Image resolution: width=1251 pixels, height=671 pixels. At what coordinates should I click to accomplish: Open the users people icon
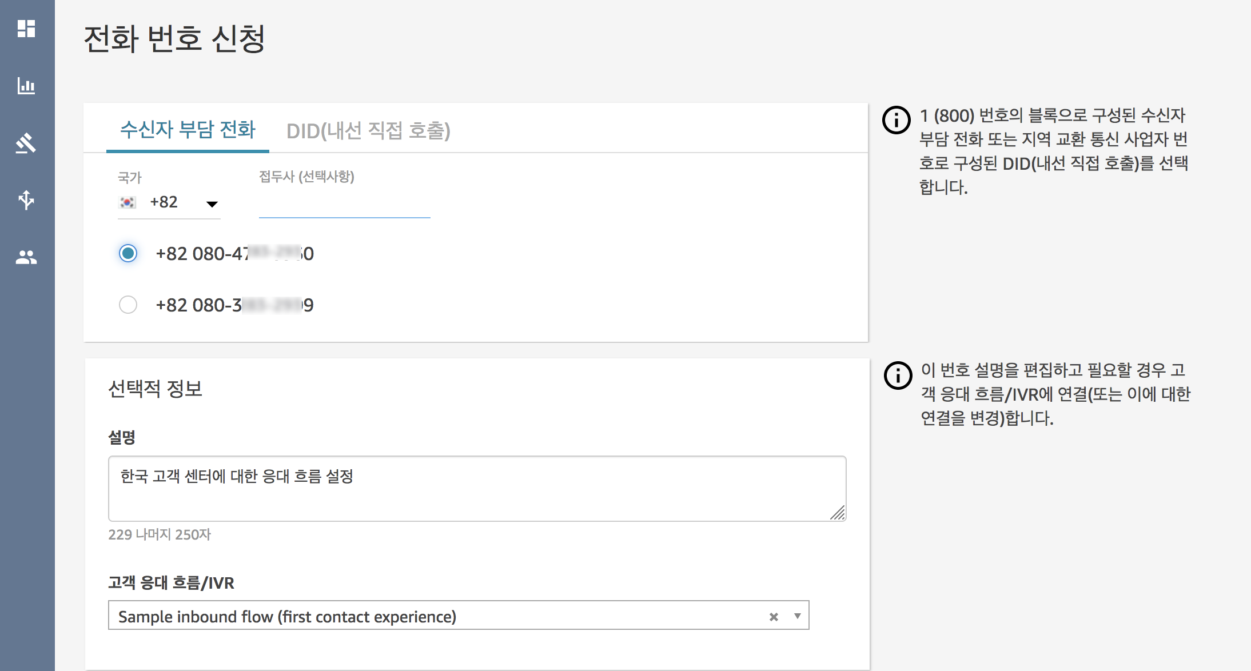click(x=26, y=257)
